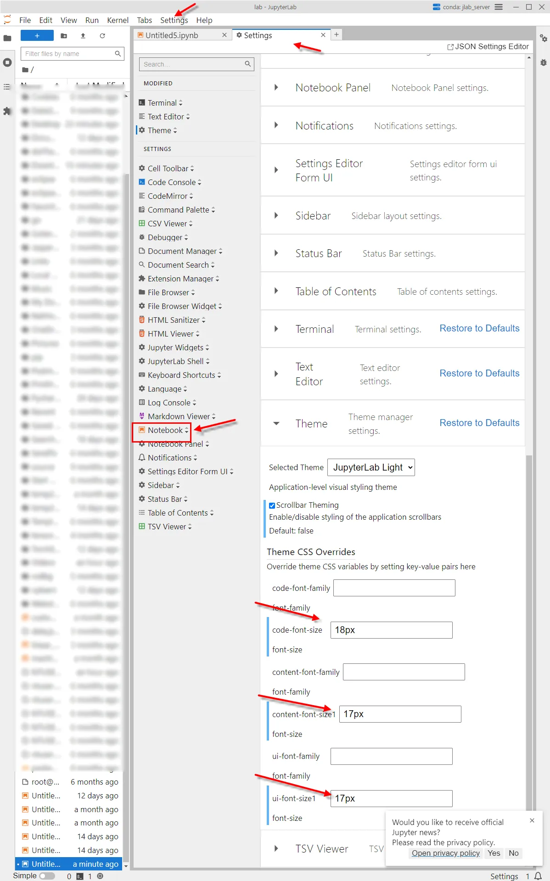This screenshot has width=550, height=881.
Task: Toggle Simple interface mode switch
Action: 47,876
